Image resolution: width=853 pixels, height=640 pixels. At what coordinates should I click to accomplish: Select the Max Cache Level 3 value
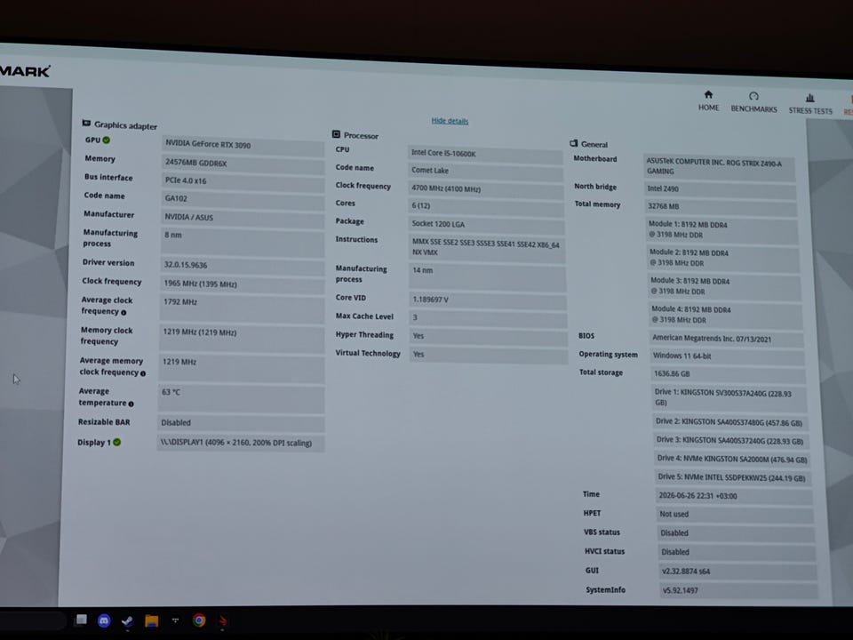(488, 318)
